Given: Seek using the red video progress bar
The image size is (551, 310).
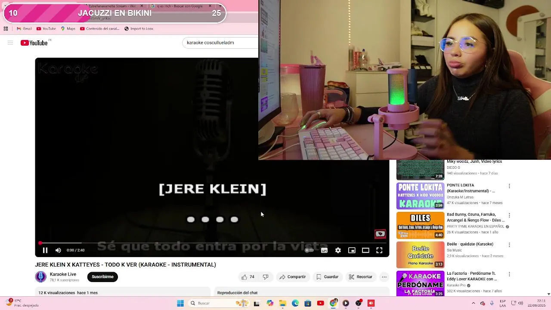Looking at the screenshot, I should [x=212, y=243].
